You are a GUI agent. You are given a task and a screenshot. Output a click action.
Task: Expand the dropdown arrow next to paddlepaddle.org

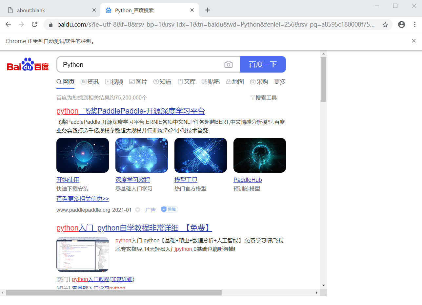click(138, 210)
